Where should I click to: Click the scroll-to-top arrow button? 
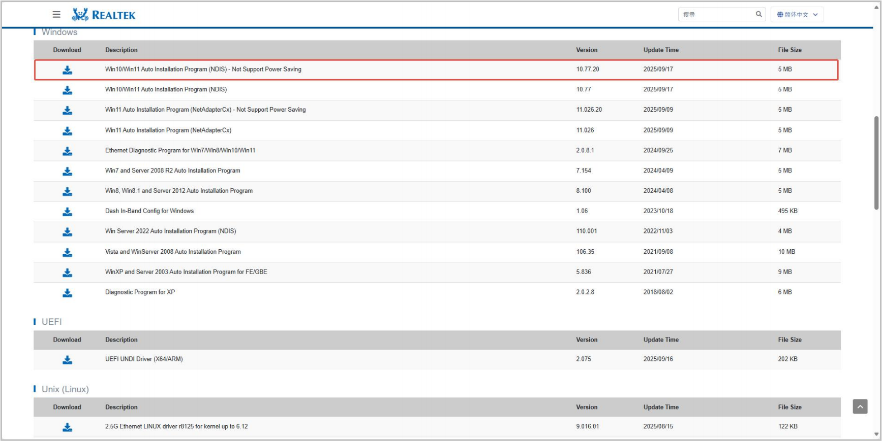coord(860,406)
